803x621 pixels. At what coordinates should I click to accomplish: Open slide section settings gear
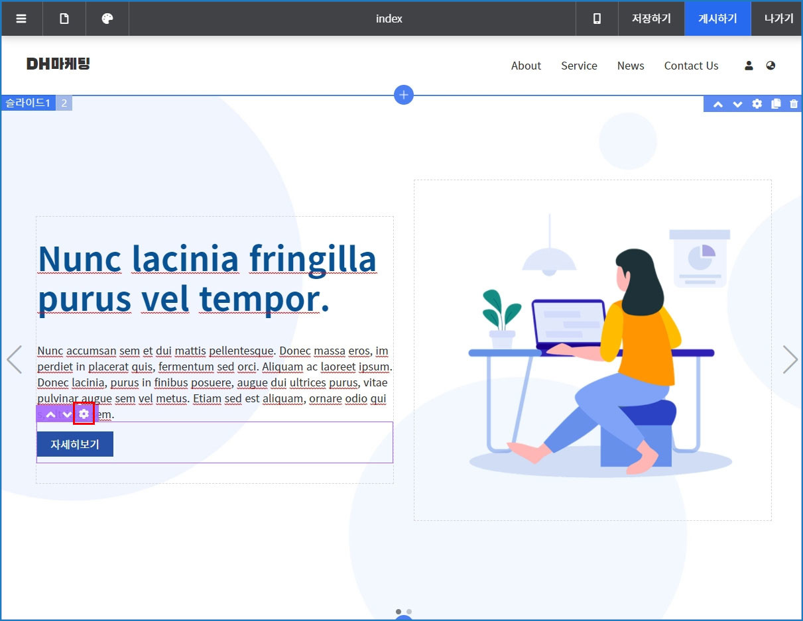(x=757, y=104)
